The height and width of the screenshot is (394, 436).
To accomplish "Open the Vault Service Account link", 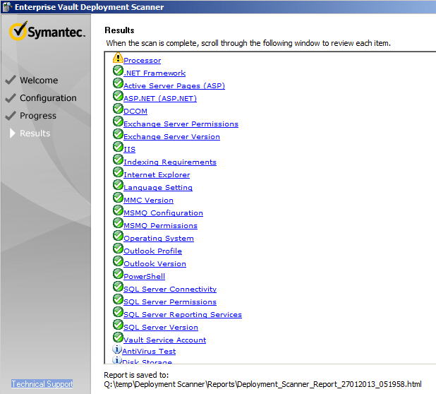I will [164, 340].
